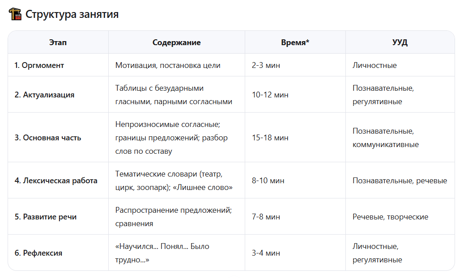
Task: Select the "1. Оргмомент" row label
Action: coord(39,65)
